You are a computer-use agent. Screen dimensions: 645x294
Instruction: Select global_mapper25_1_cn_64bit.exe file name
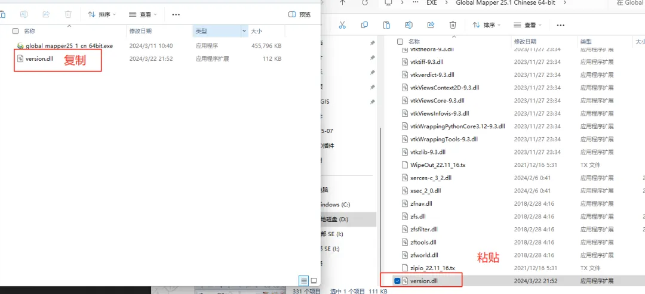[69, 45]
